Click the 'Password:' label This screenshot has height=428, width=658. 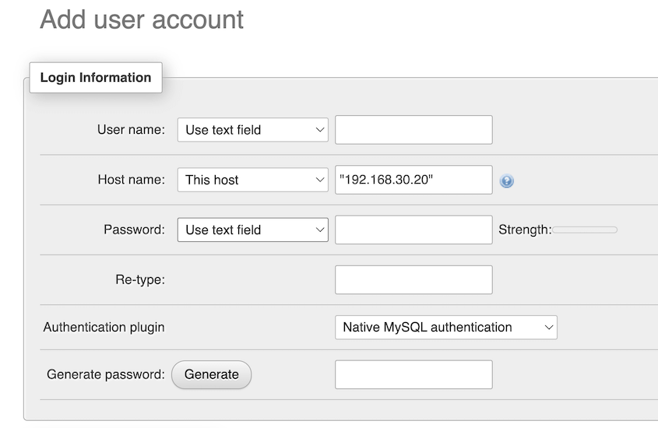click(x=134, y=230)
